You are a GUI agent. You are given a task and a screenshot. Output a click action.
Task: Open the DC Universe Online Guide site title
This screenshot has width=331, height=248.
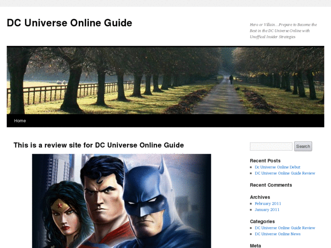(x=70, y=23)
